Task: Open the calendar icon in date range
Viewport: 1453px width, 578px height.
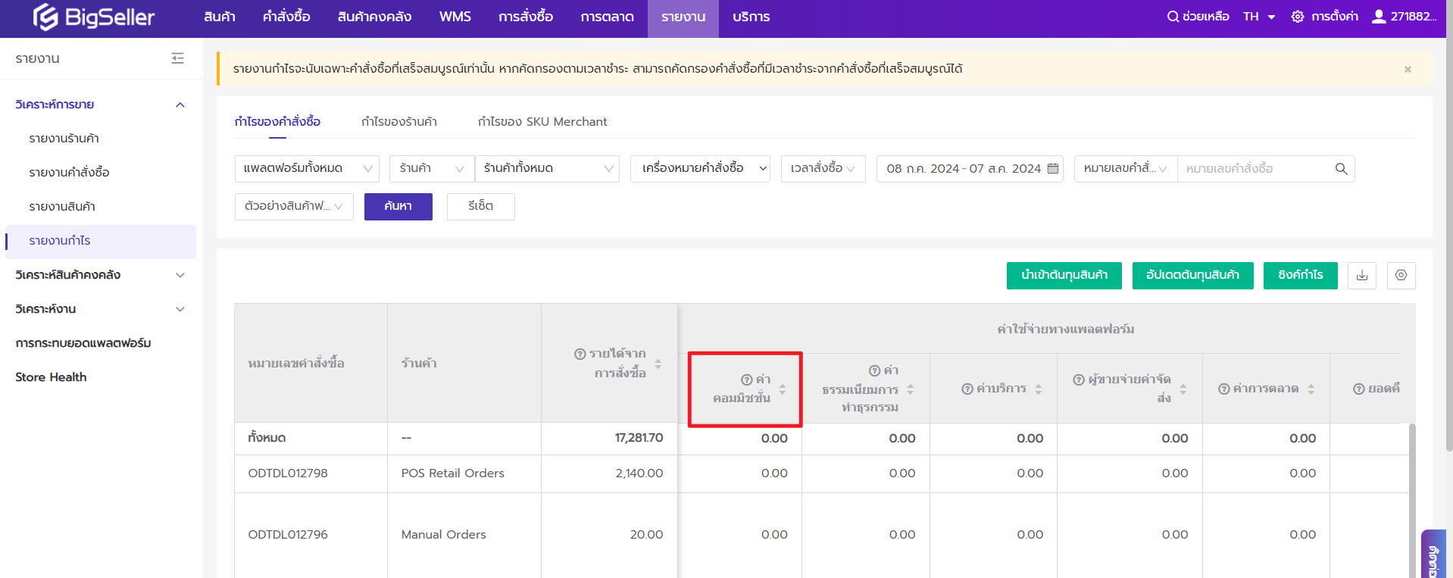Action: (1052, 169)
